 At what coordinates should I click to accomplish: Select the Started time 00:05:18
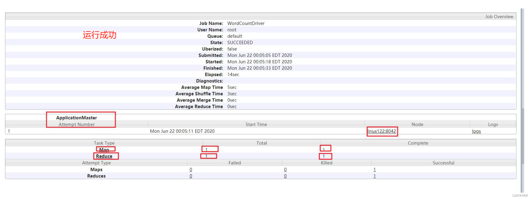click(x=260, y=61)
